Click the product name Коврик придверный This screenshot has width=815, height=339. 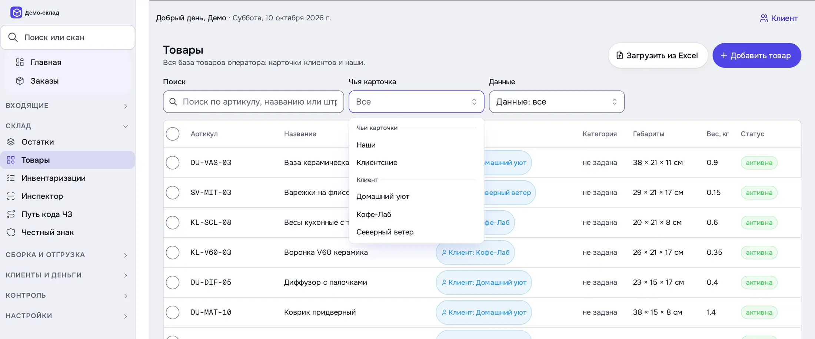coord(320,312)
